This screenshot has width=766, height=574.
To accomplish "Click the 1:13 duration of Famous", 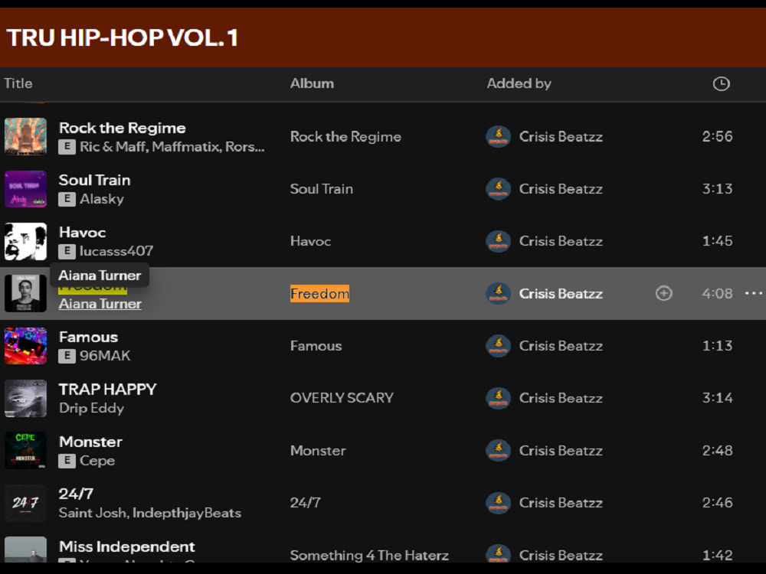I will 717,346.
